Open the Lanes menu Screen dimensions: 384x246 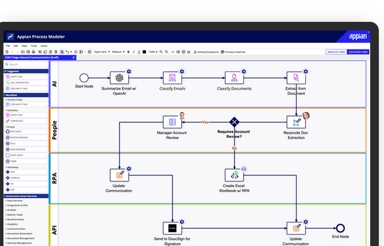pyautogui.click(x=44, y=46)
